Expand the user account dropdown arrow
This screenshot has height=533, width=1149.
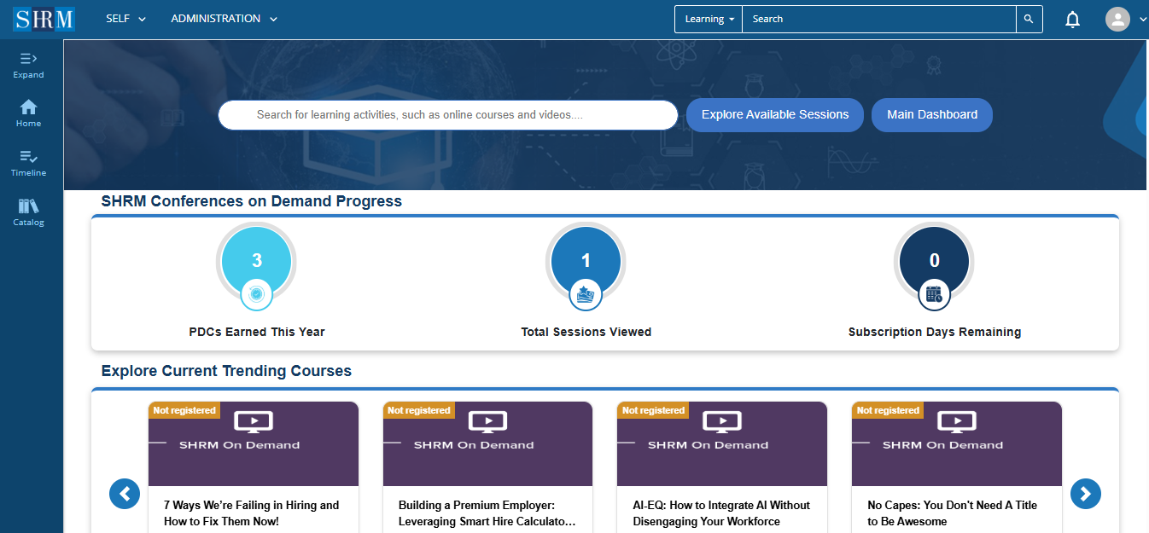pyautogui.click(x=1143, y=20)
